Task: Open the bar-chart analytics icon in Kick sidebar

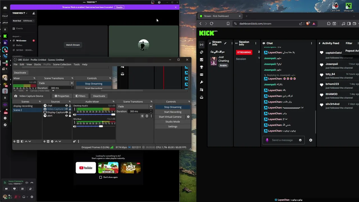Action: tap(201, 60)
